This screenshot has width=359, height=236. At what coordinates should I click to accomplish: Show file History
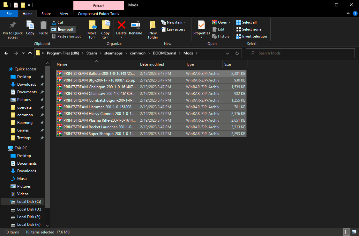[221, 36]
